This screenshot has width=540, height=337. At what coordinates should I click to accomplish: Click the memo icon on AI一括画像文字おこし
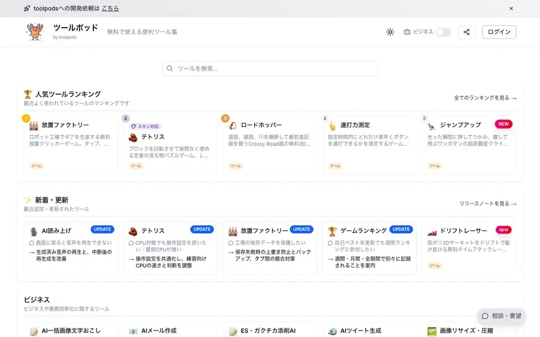pos(34,331)
